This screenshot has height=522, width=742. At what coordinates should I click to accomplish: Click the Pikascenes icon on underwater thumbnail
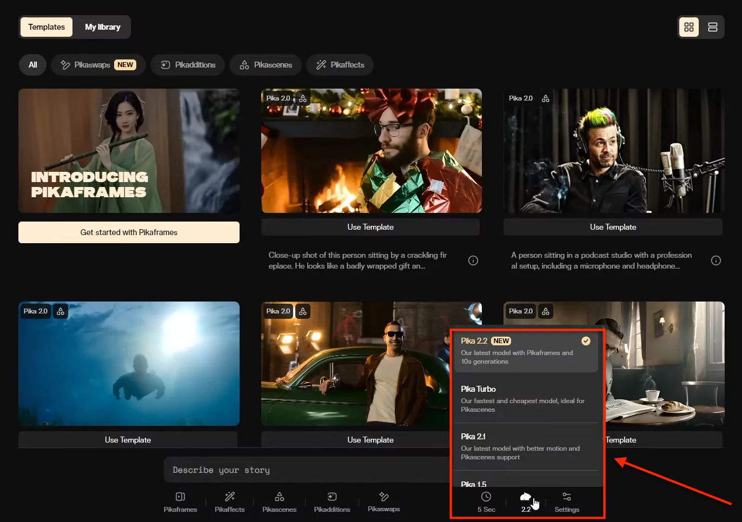coord(61,311)
